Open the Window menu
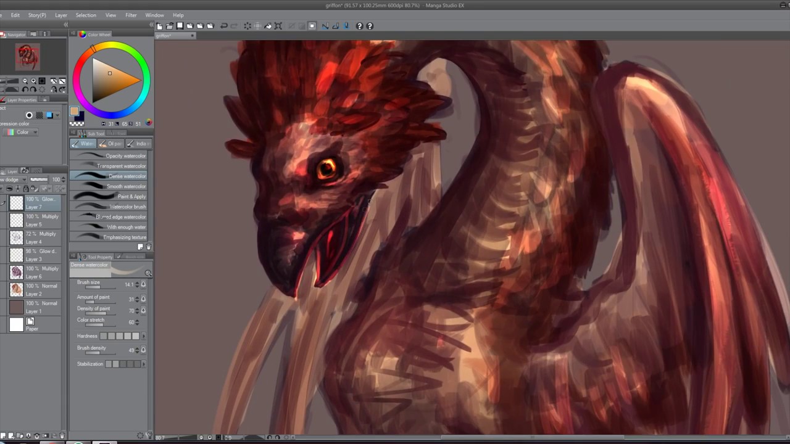 tap(154, 15)
